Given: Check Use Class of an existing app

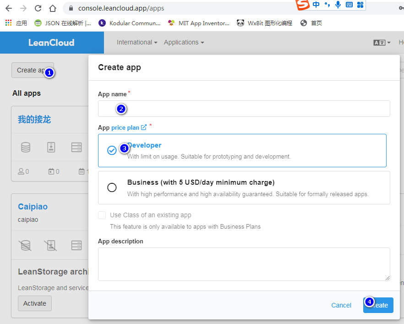Looking at the screenshot, I should [x=102, y=215].
